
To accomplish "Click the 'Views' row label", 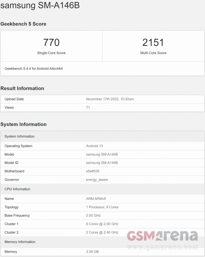I will pos(9,108).
